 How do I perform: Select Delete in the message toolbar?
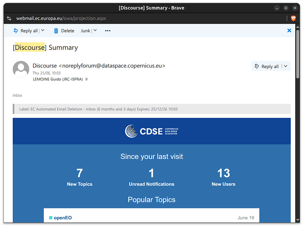(x=67, y=31)
